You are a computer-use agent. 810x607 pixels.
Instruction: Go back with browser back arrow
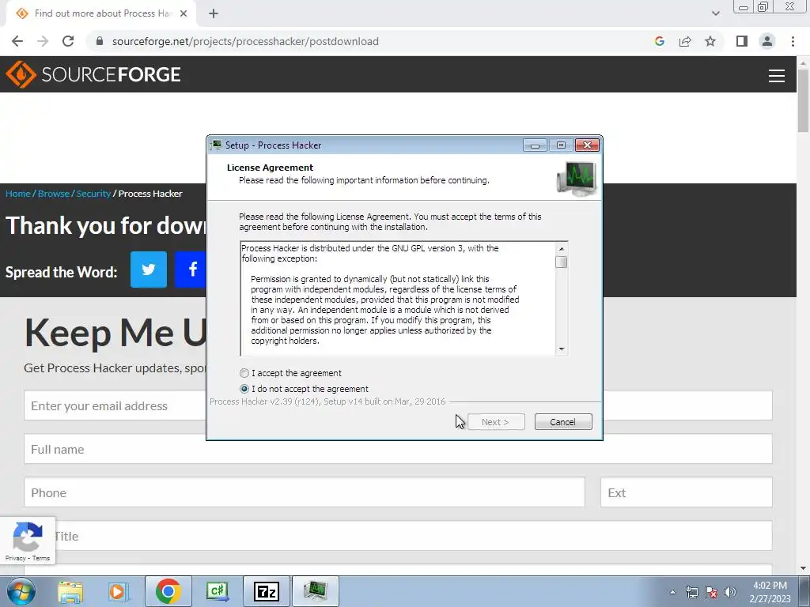(x=17, y=41)
